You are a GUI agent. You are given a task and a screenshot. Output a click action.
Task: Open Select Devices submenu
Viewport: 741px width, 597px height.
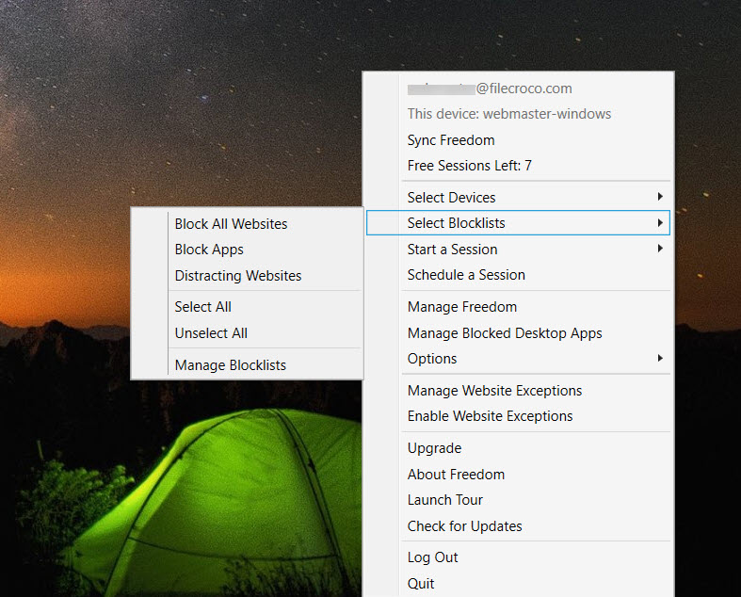[518, 197]
